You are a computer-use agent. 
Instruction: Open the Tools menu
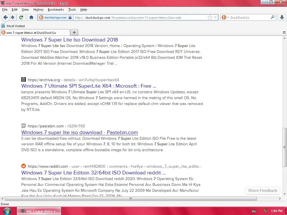pos(72,10)
